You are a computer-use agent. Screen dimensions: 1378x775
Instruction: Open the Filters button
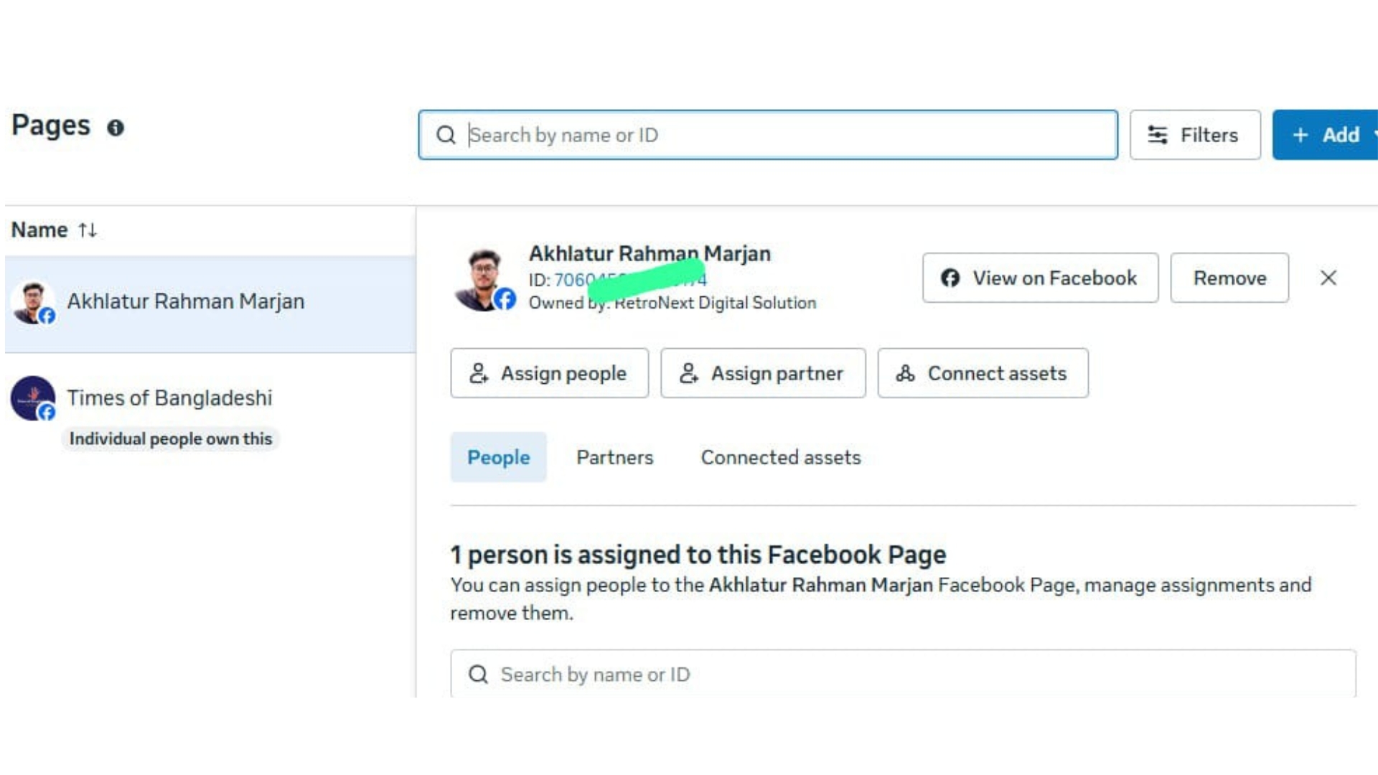(1195, 135)
